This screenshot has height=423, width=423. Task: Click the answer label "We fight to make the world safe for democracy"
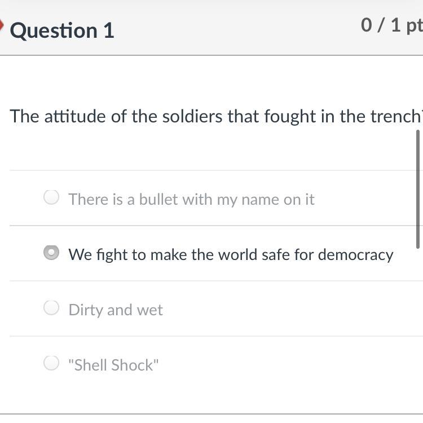[x=231, y=254]
